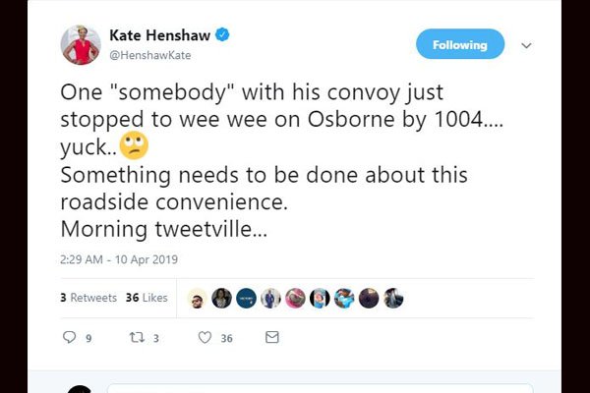Click the reply input field below tweet
The image size is (590, 393).
coord(320,388)
